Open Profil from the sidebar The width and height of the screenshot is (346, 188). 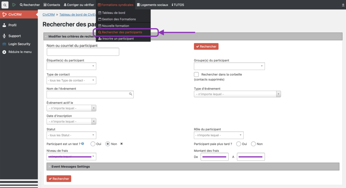pos(12,25)
